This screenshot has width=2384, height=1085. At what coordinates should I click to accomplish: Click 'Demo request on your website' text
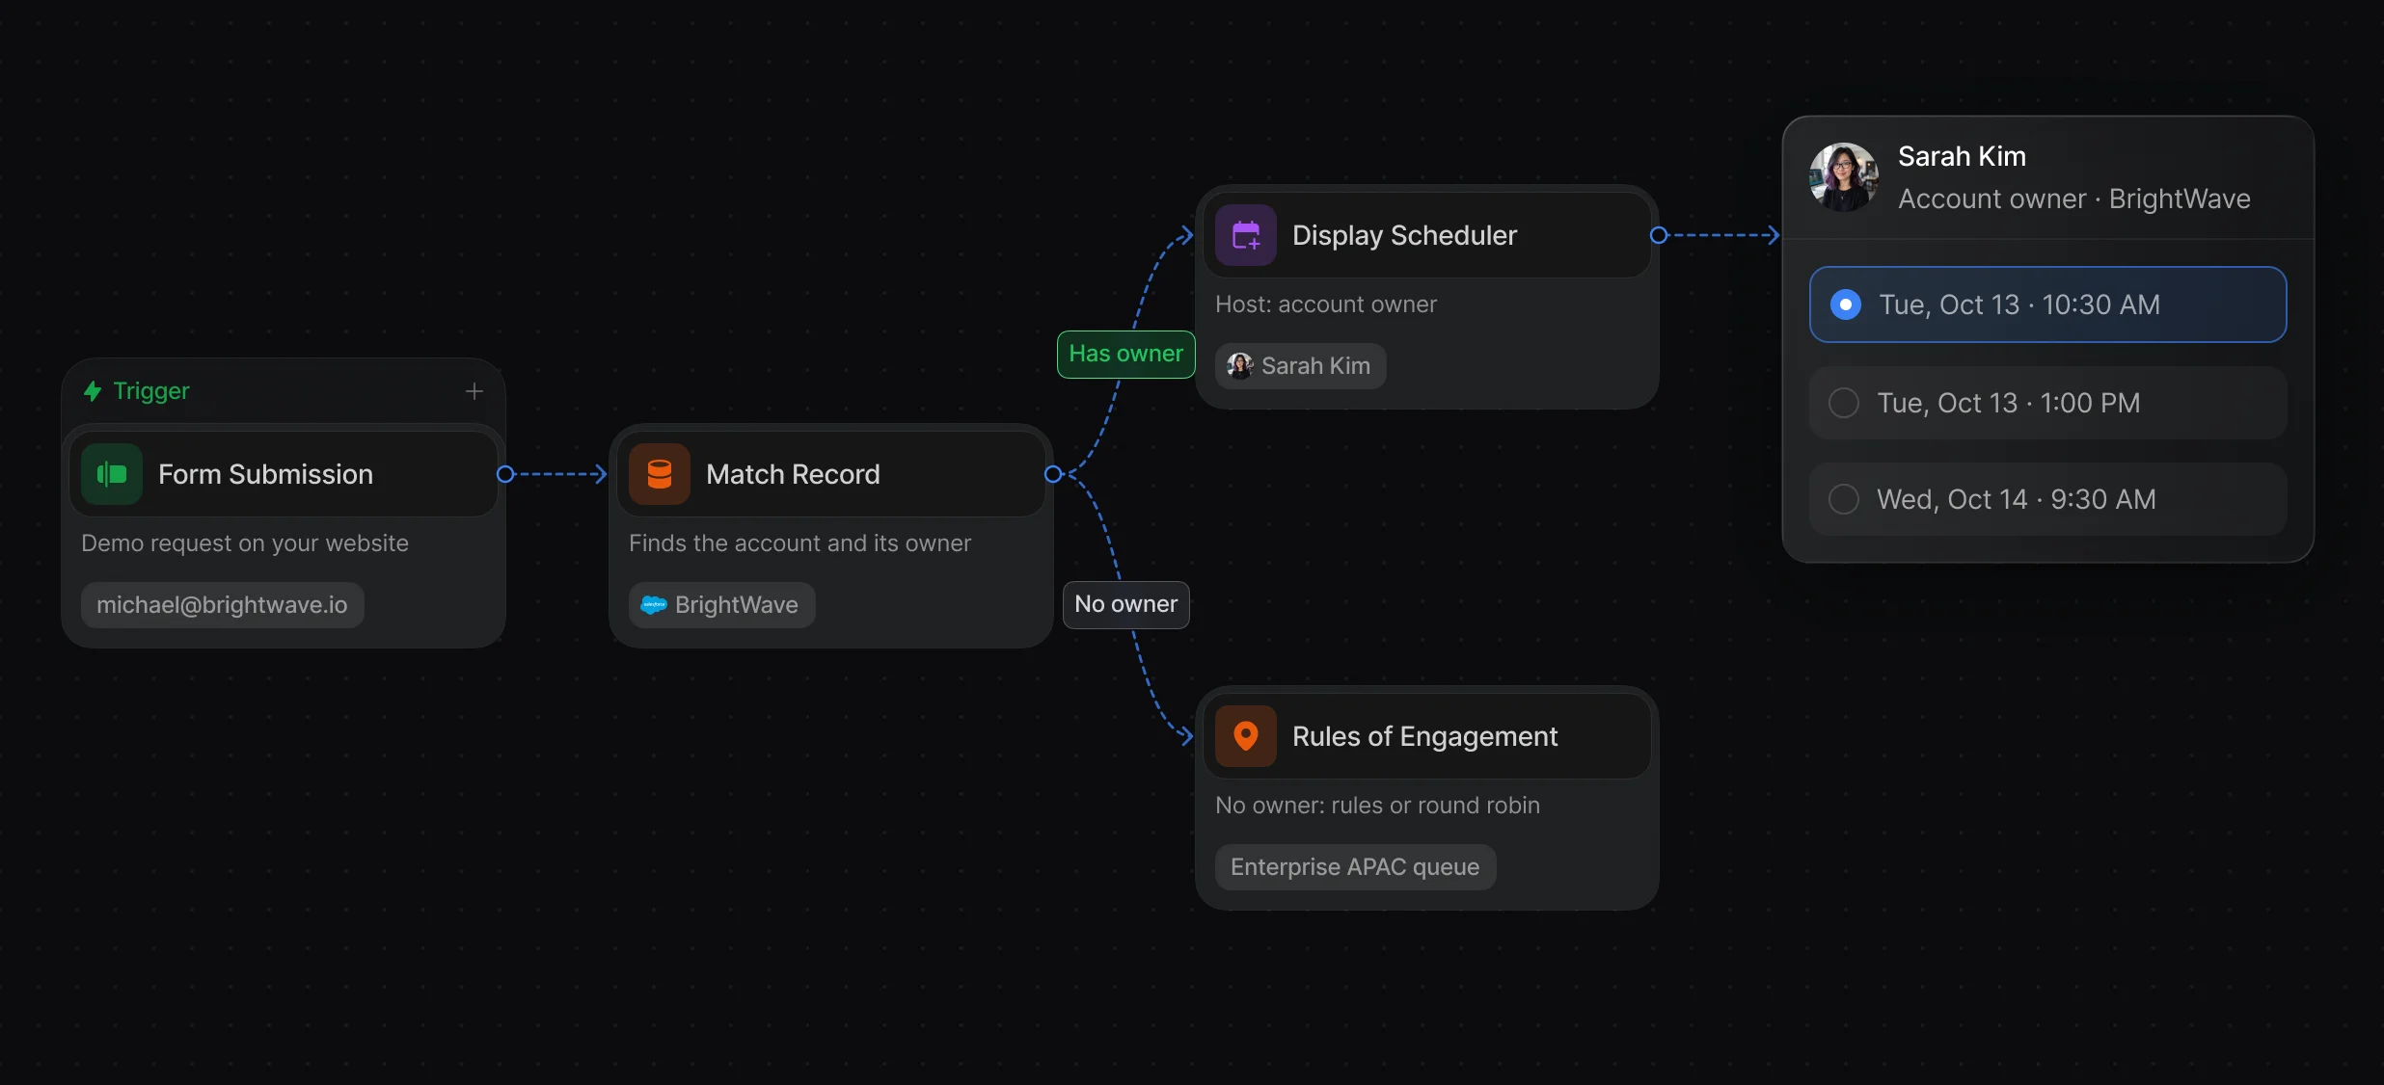pos(245,543)
